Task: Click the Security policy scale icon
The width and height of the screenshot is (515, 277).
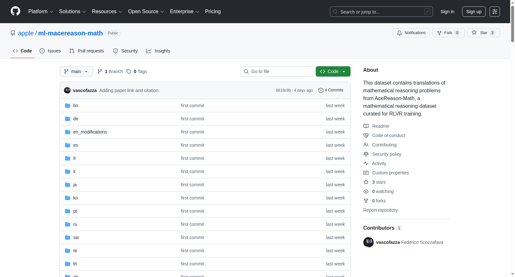Action: (x=366, y=154)
